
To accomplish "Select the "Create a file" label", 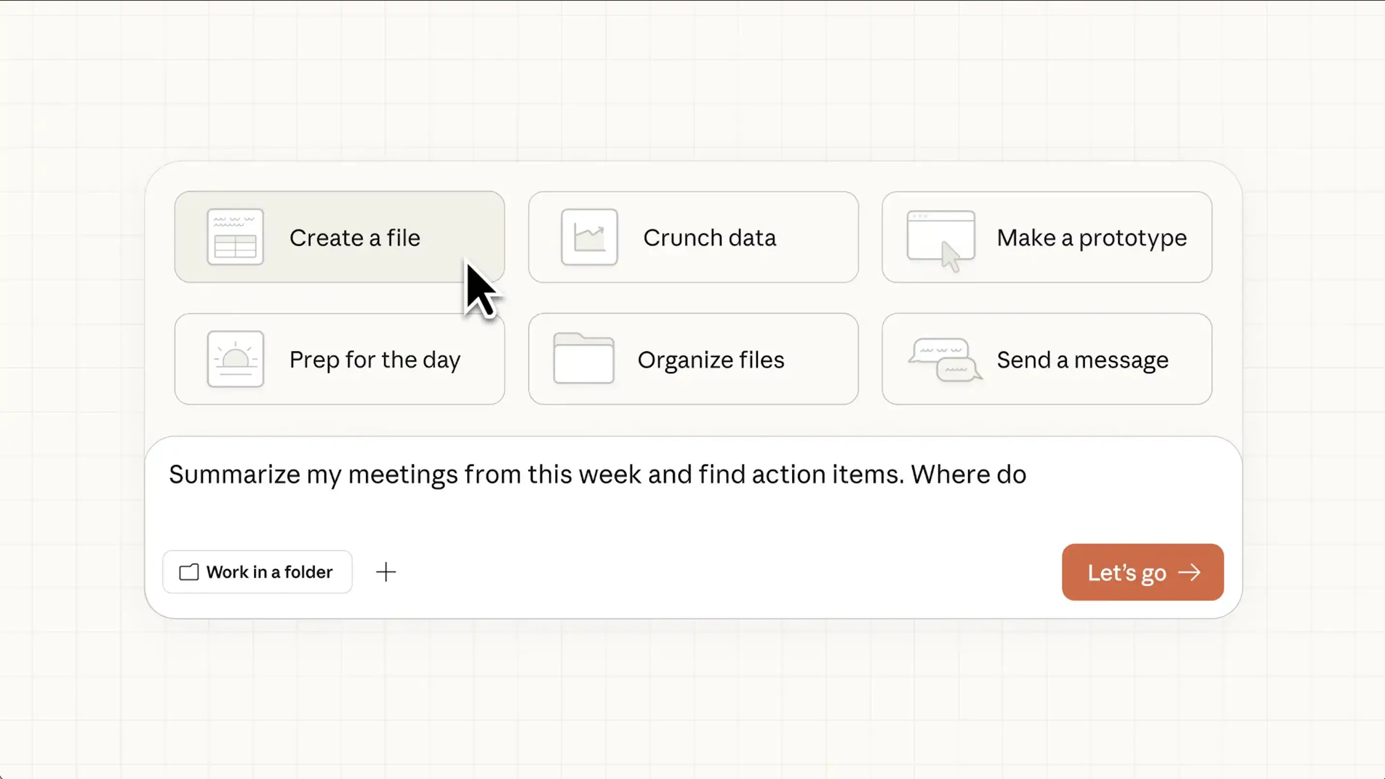I will click(354, 238).
